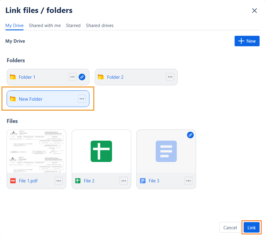265x238 pixels.
Task: Click the green Sheets icon beside File 2 name
Action: [78, 181]
